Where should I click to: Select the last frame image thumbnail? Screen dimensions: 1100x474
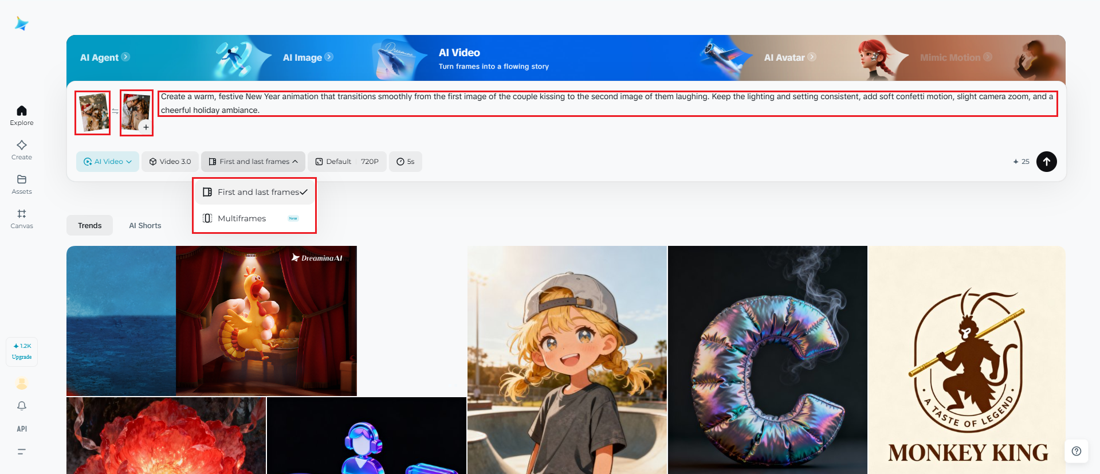(x=136, y=111)
